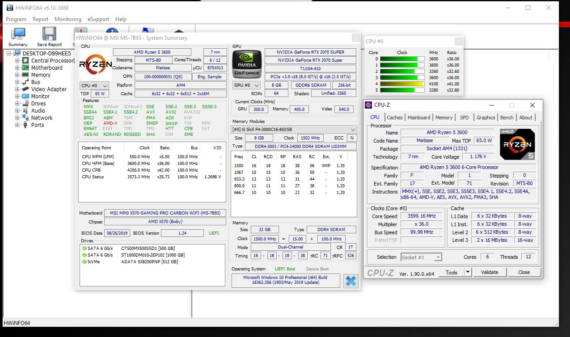Switch to the Graphics tab in CPU-Z
The height and width of the screenshot is (337, 570).
pyautogui.click(x=486, y=118)
